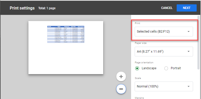Zoom out the preview with minus icon
The height and width of the screenshot is (99, 201).
[x=121, y=89]
